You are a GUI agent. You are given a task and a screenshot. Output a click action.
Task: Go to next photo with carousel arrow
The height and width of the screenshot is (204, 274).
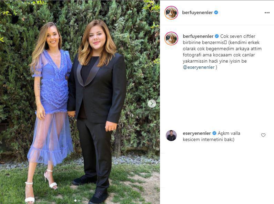tap(152, 104)
